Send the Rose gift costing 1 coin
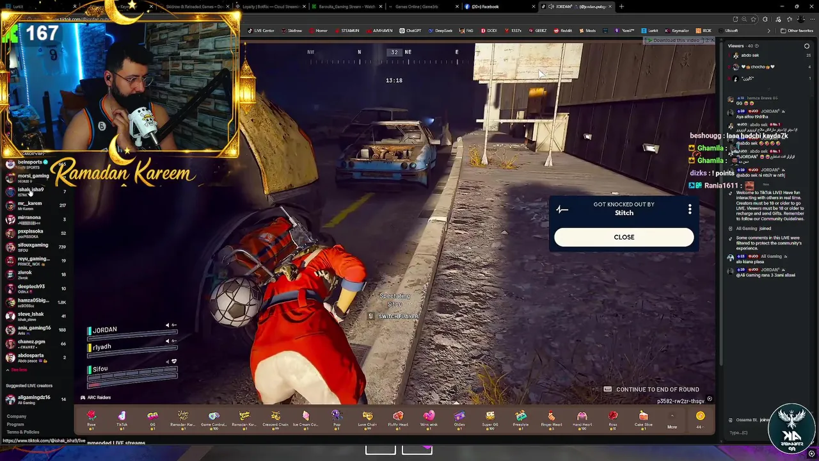The height and width of the screenshot is (461, 819). pos(91,419)
